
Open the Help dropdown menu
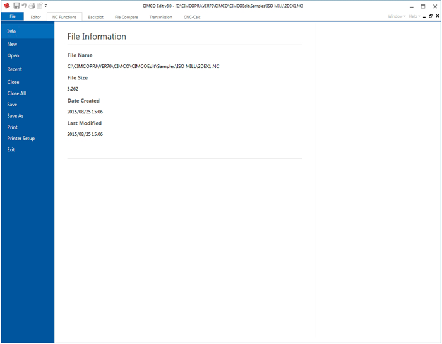pos(414,16)
